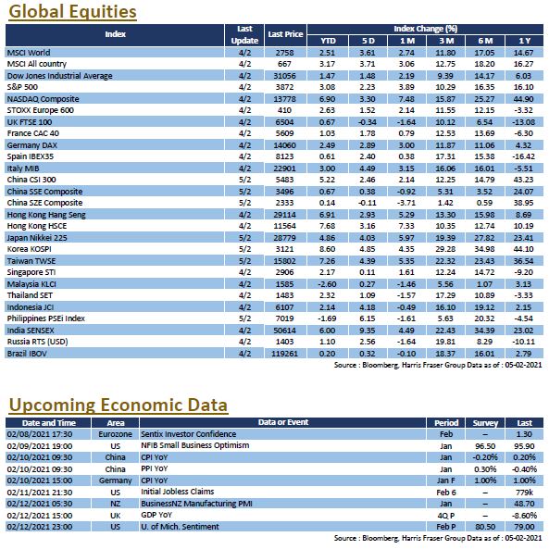Click the YTD column header
The height and width of the screenshot is (549, 549).
[328, 41]
